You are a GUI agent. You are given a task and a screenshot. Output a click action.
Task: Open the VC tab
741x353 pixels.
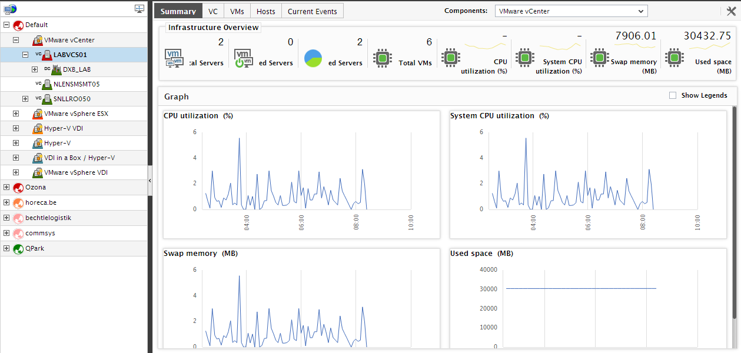[213, 11]
